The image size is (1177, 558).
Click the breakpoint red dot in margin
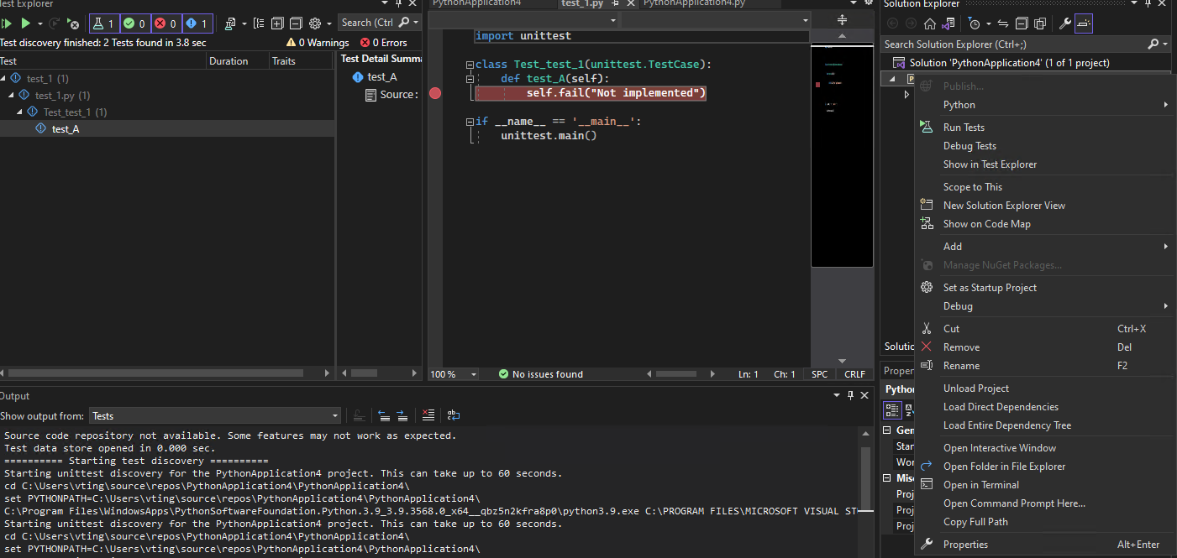435,93
